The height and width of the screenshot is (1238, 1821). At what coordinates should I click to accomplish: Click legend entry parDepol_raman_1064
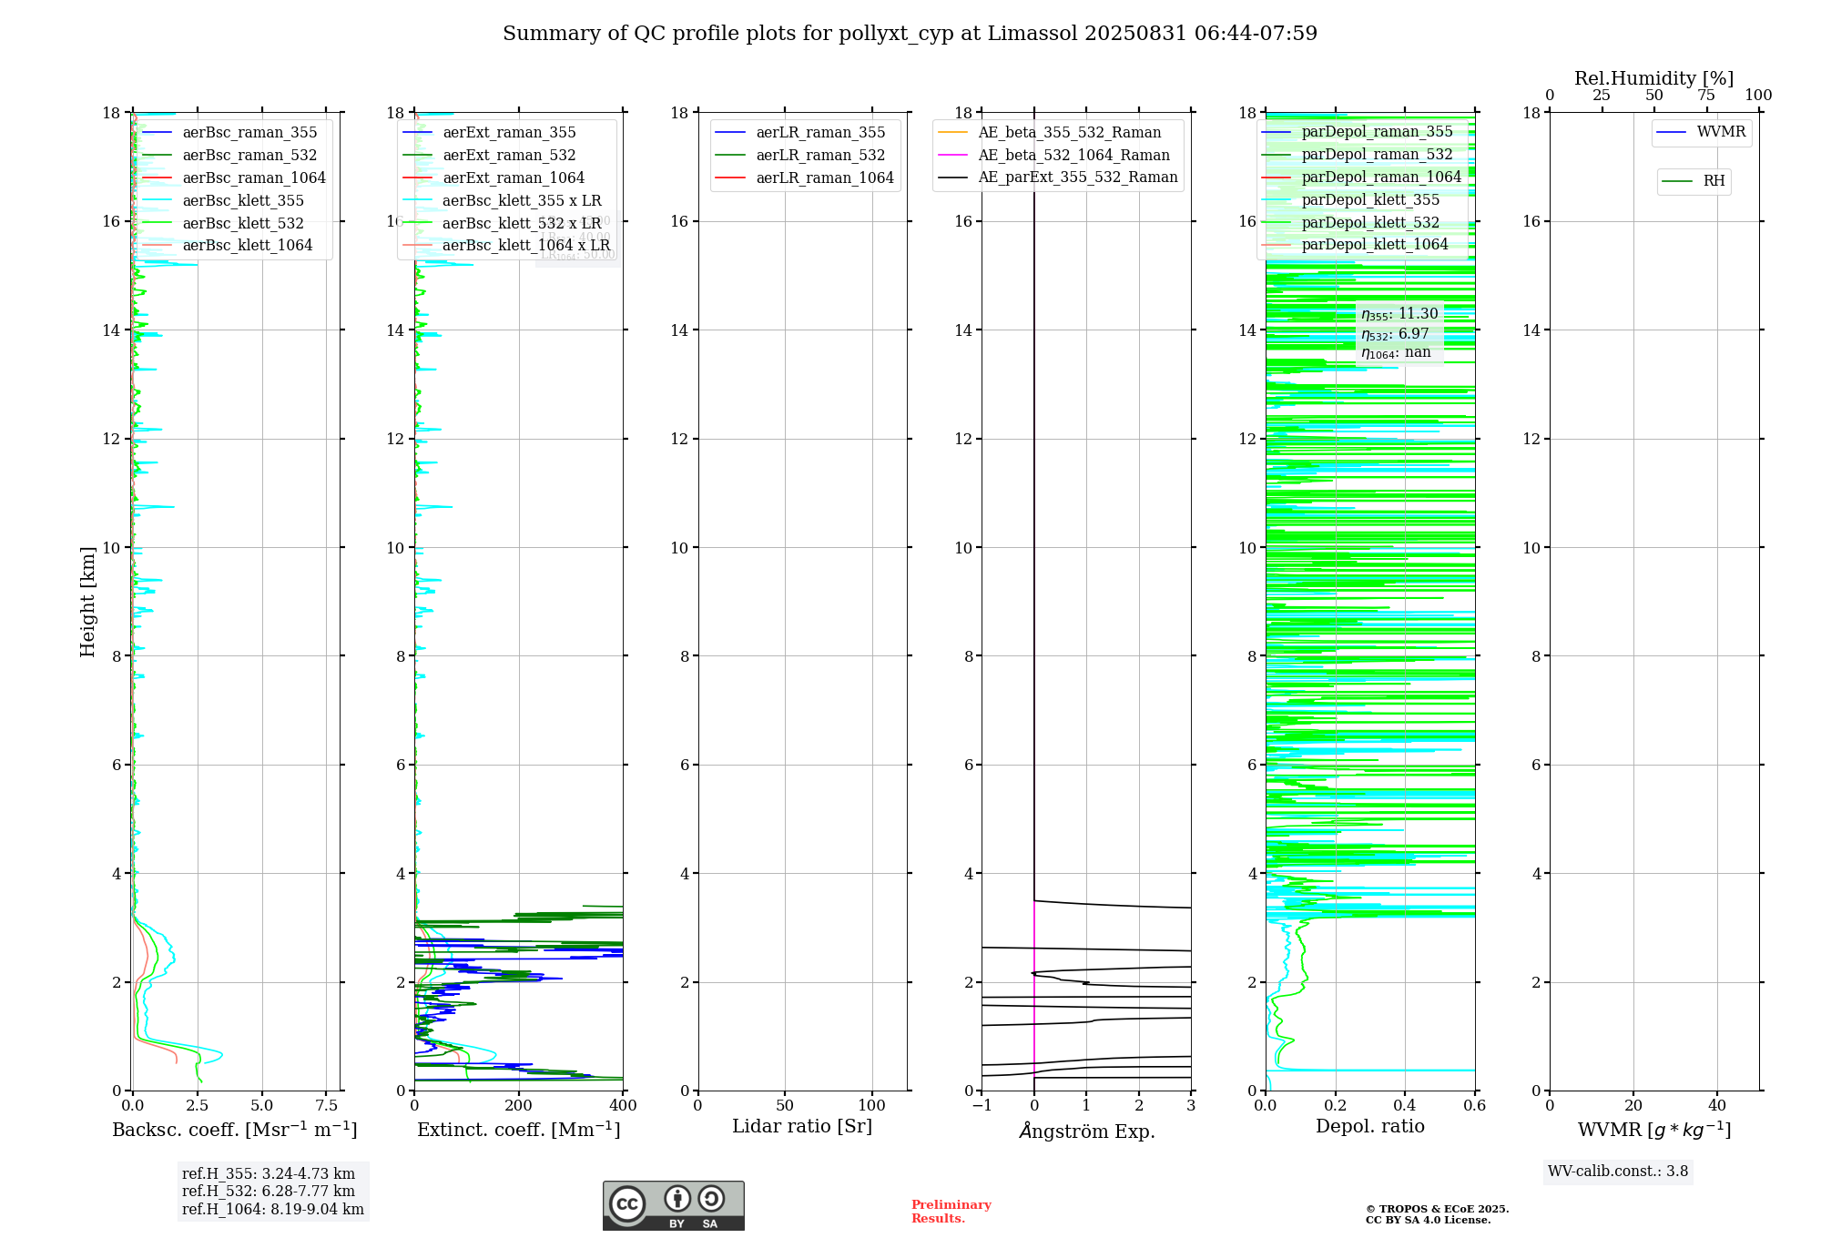click(1362, 178)
